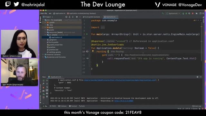Click the gutter icon on line 14
Screen dimensions: 206x116
(87, 52)
